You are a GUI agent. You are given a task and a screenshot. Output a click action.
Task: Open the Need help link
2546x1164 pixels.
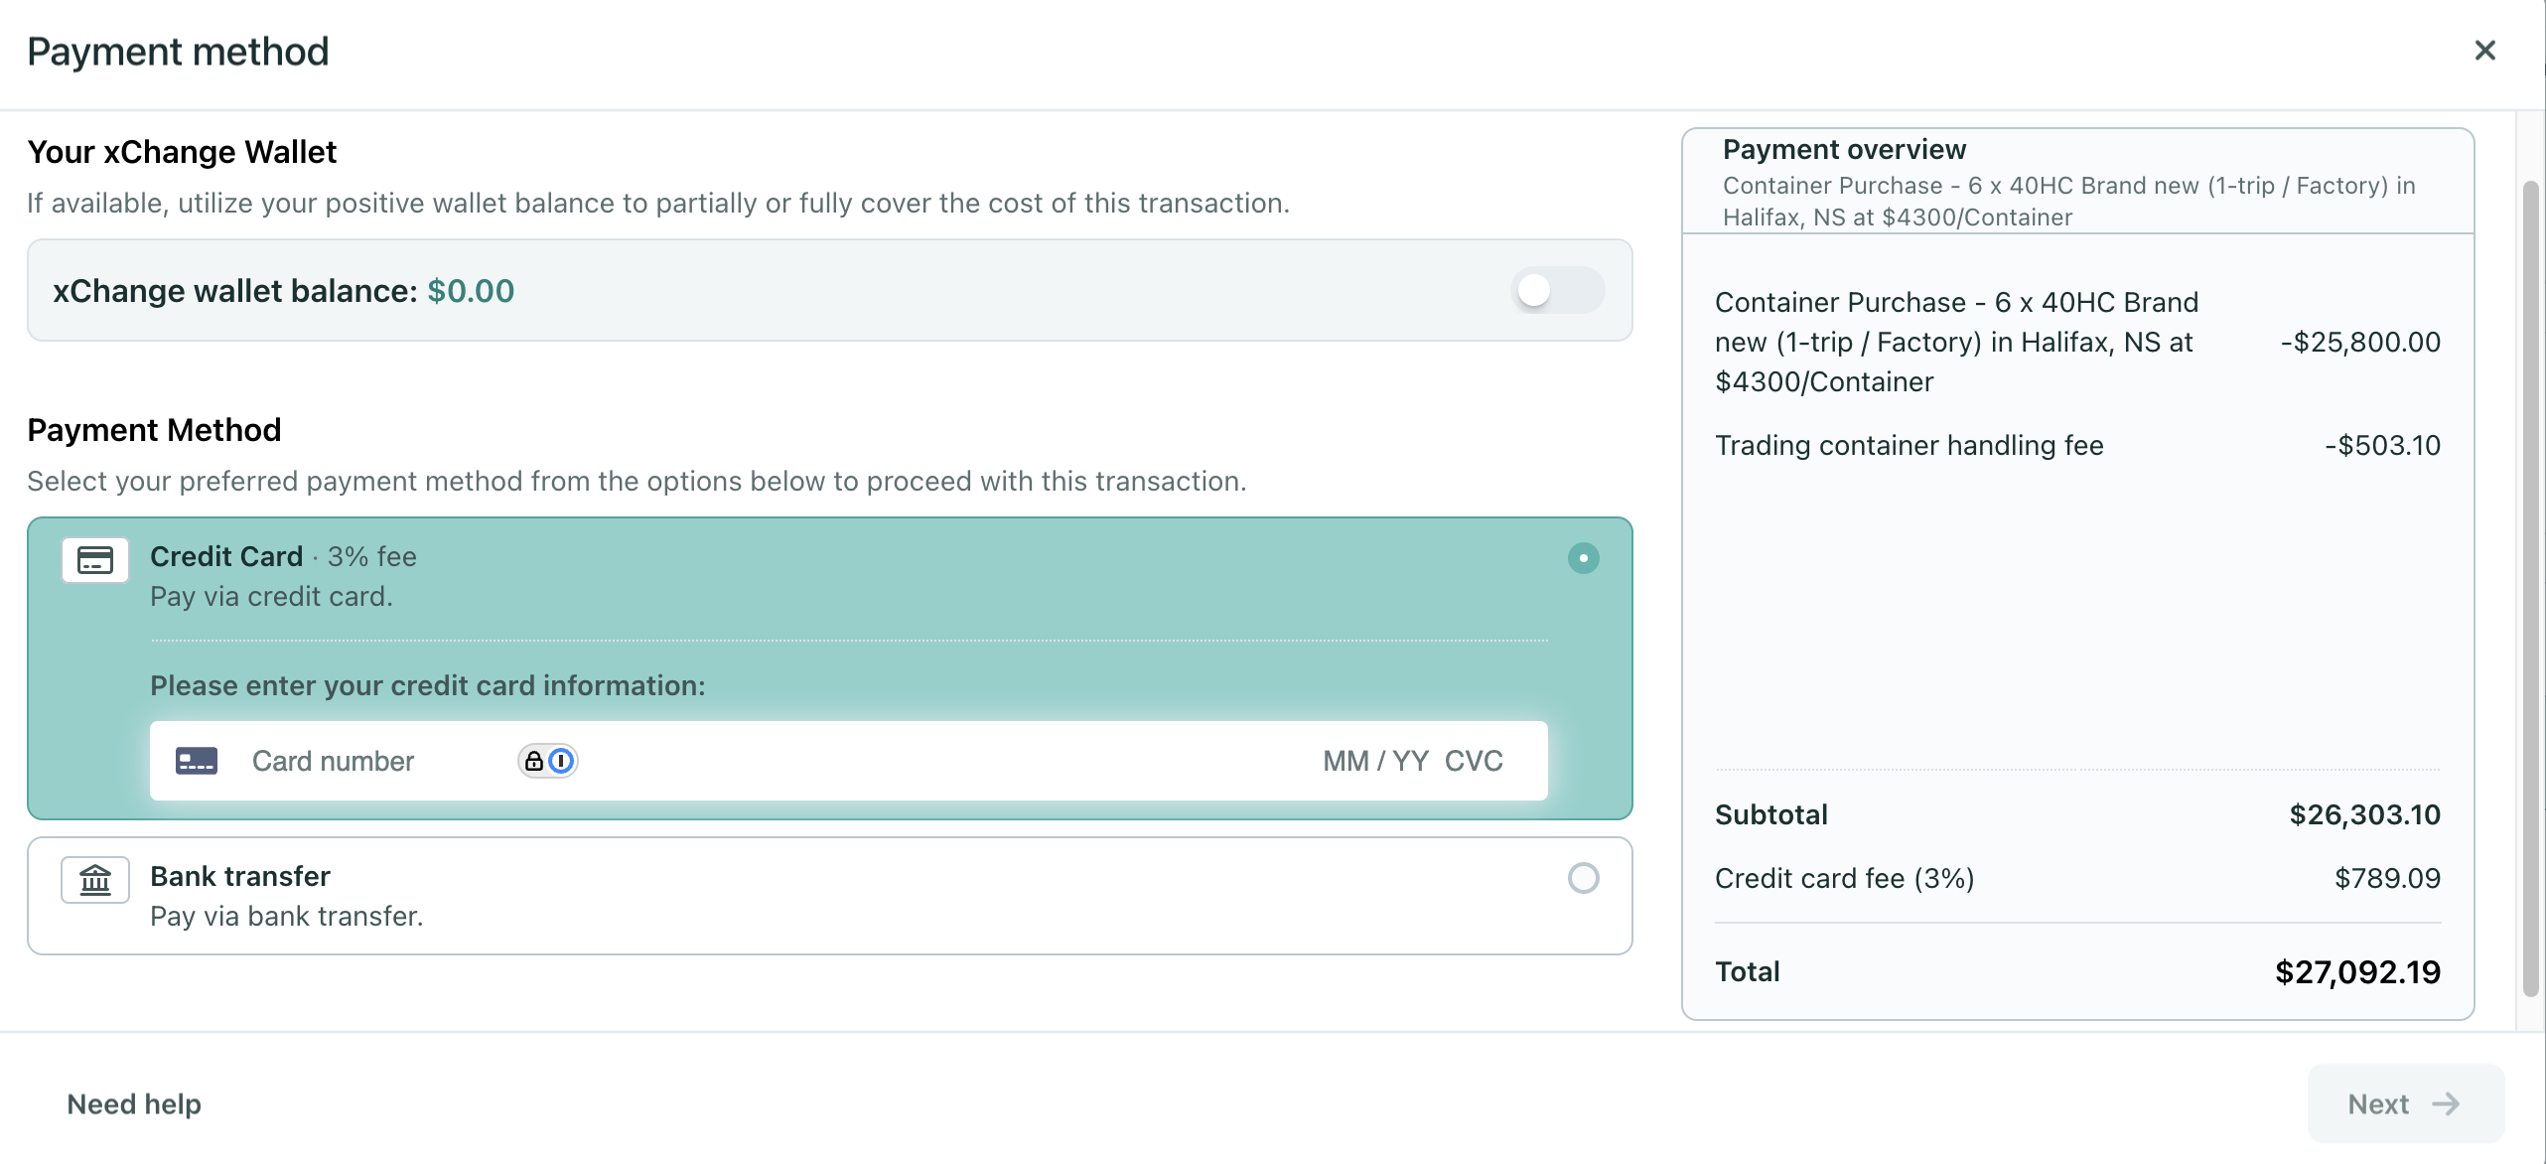point(134,1104)
